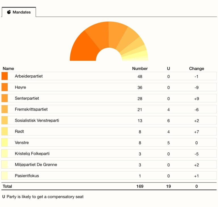Click the Venstre color swatch
Viewport: 218px width, 207px height.
pos(5,142)
